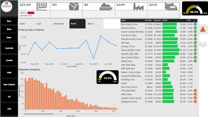
Task: Select the Caramel Stuffed Bars product name
Action: 131,76
